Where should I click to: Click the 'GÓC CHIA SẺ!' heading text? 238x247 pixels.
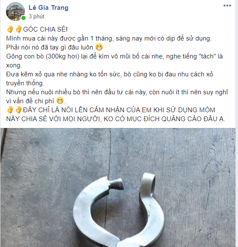point(45,29)
